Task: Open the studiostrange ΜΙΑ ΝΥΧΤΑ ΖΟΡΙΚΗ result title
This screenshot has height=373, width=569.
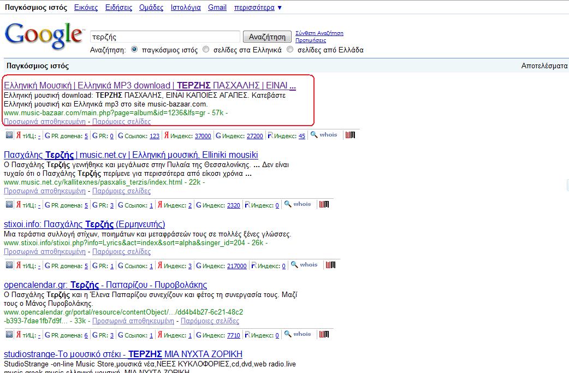Action: pyautogui.click(x=123, y=354)
